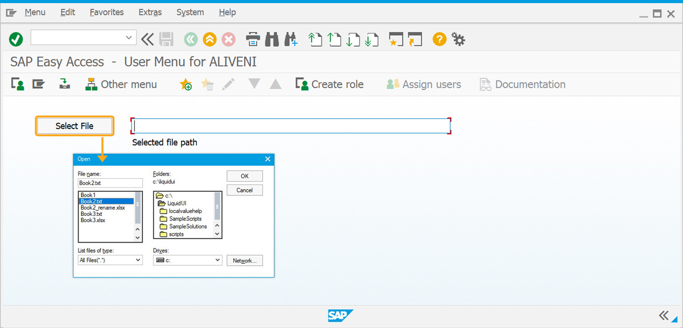Select the SampleScripts folder

coord(179,219)
